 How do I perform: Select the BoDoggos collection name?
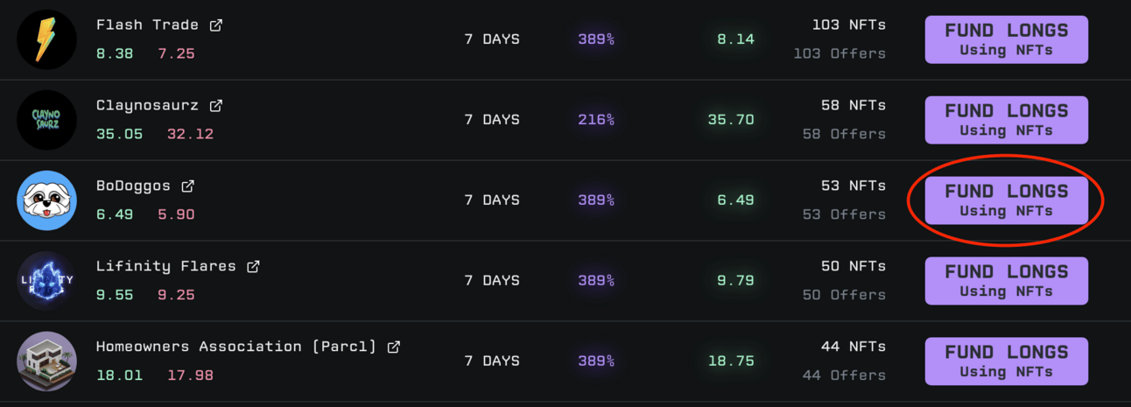coord(133,186)
